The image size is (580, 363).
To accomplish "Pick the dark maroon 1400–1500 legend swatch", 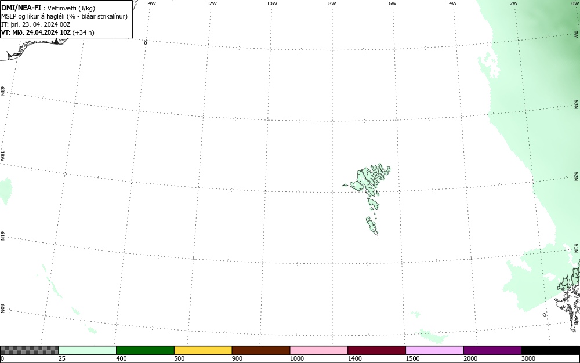I will (376, 350).
